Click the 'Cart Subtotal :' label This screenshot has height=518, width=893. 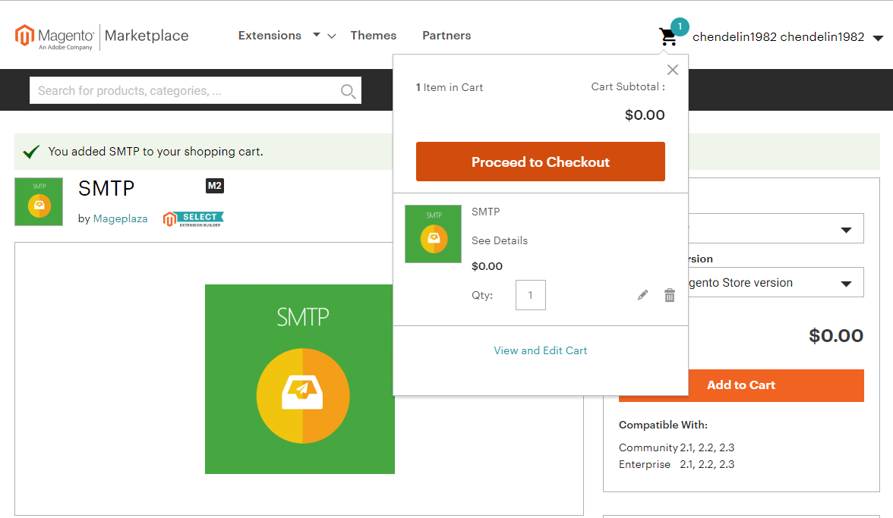627,87
